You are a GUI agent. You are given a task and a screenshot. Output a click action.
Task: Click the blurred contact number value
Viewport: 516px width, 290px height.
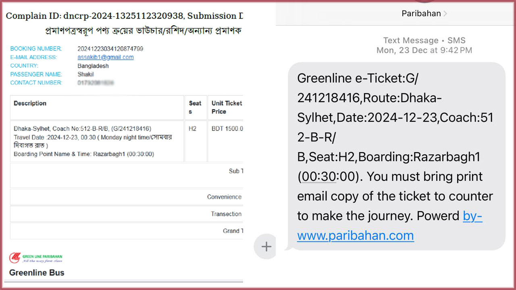tap(96, 83)
